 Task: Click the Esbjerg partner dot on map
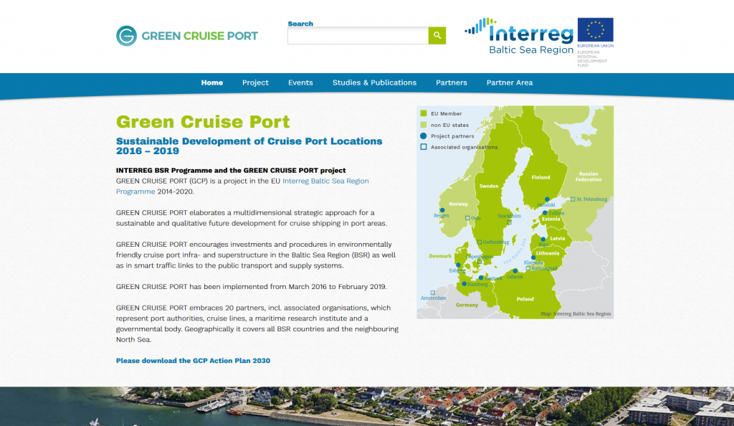coord(458,265)
